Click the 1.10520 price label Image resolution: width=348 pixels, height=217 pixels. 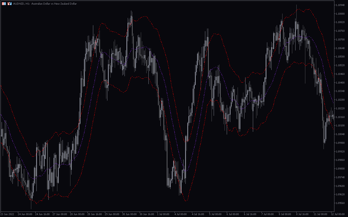(x=340, y=65)
